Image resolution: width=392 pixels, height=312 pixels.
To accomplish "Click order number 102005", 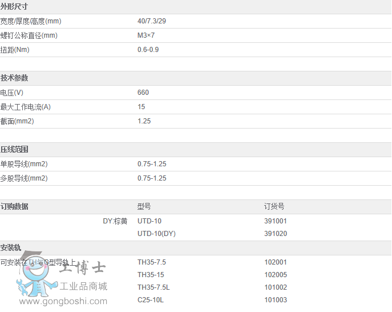I will click(x=275, y=275).
